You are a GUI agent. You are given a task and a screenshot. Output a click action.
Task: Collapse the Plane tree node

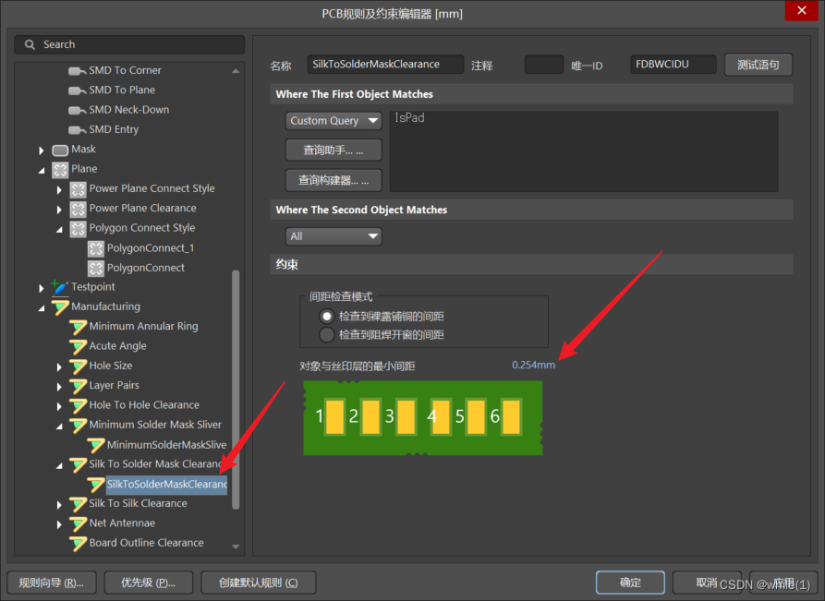42,170
